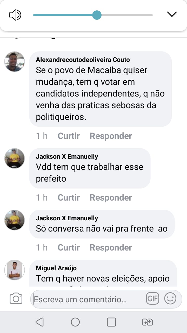Like the 'Só conversa não vai' comment
The image size is (187, 333).
point(69,247)
